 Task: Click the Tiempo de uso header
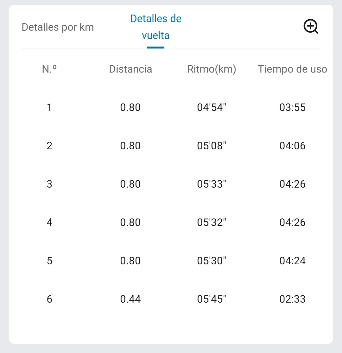(292, 69)
